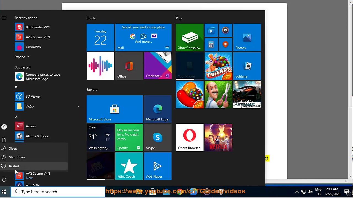Open Movies & TV small tile
Image resolution: width=353 pixels, height=198 pixels.
211,30
